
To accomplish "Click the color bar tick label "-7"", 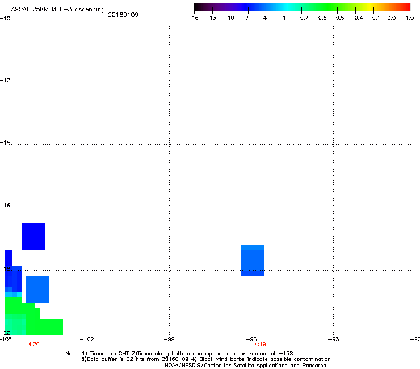I will pyautogui.click(x=245, y=18).
